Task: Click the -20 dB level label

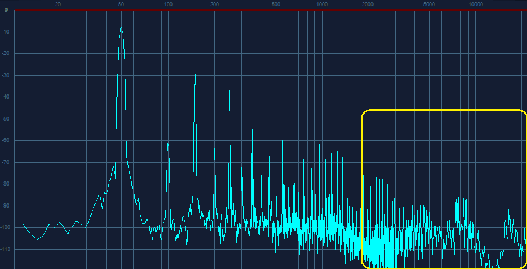Action: tap(6, 53)
